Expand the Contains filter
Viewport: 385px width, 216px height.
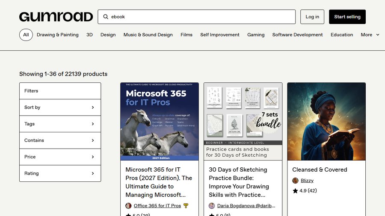pos(60,140)
